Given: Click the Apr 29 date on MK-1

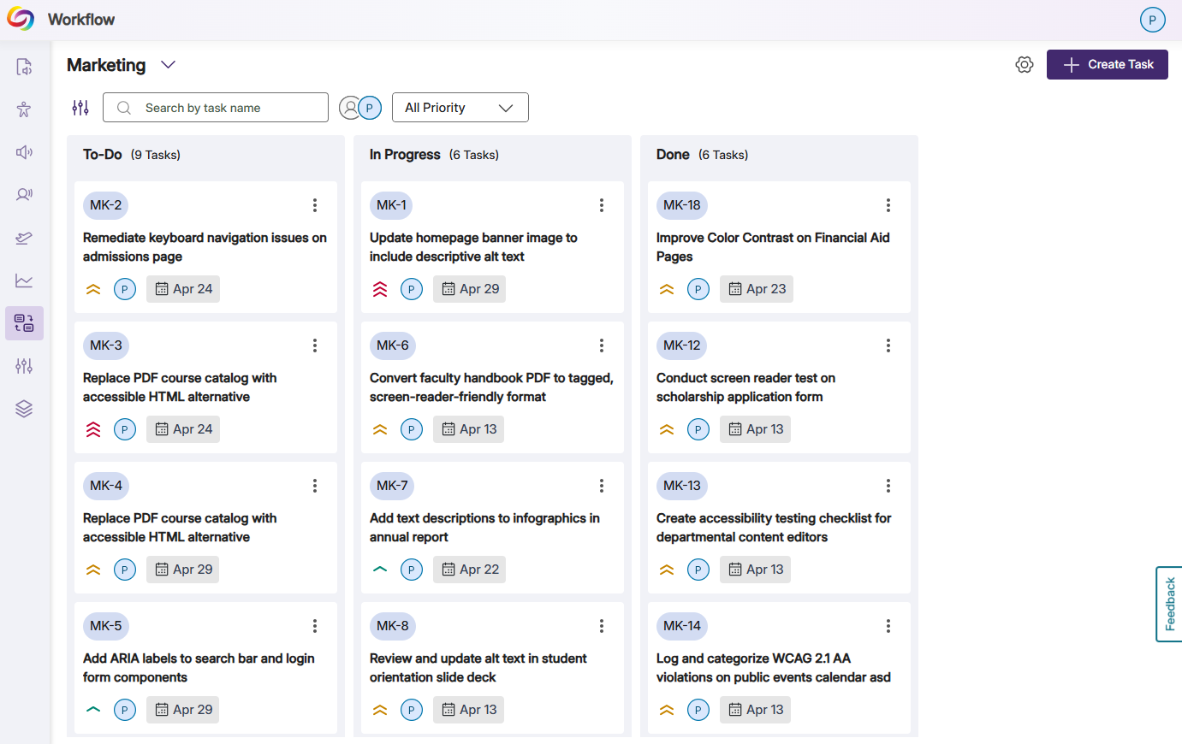Looking at the screenshot, I should tap(470, 289).
